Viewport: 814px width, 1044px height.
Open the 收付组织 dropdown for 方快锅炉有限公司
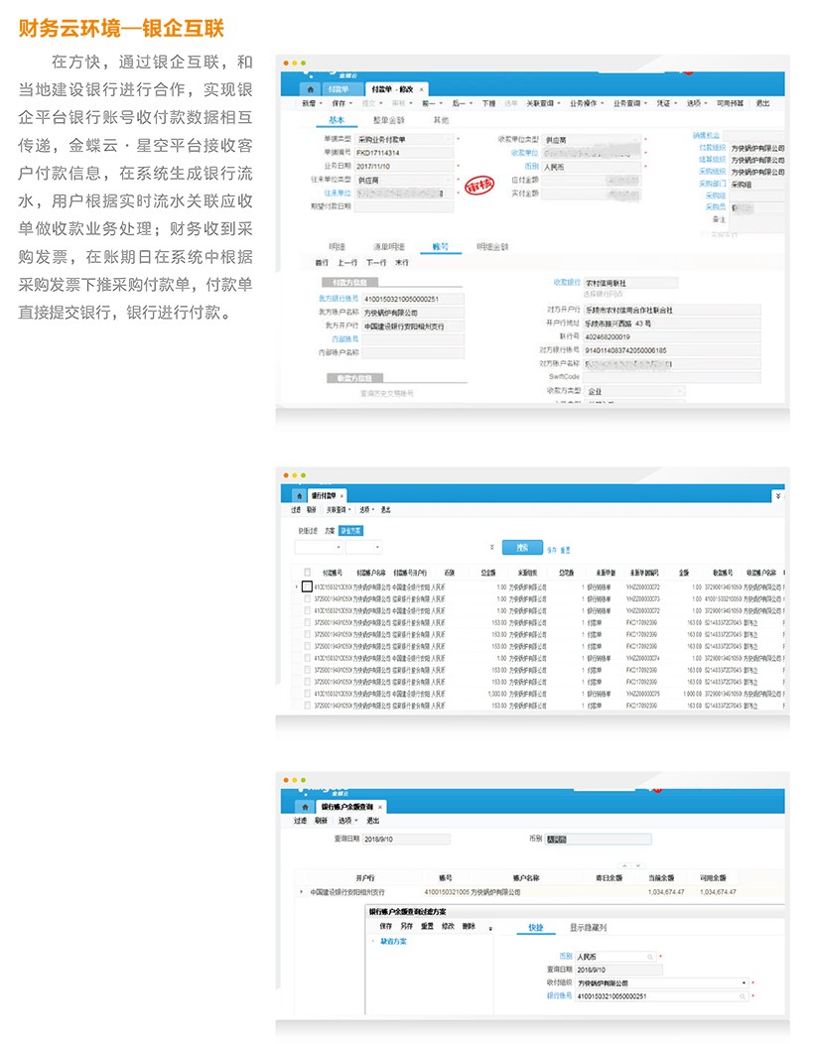[x=743, y=982]
